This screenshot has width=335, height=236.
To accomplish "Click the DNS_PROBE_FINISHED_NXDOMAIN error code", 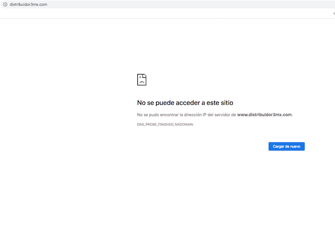I will coord(165,124).
